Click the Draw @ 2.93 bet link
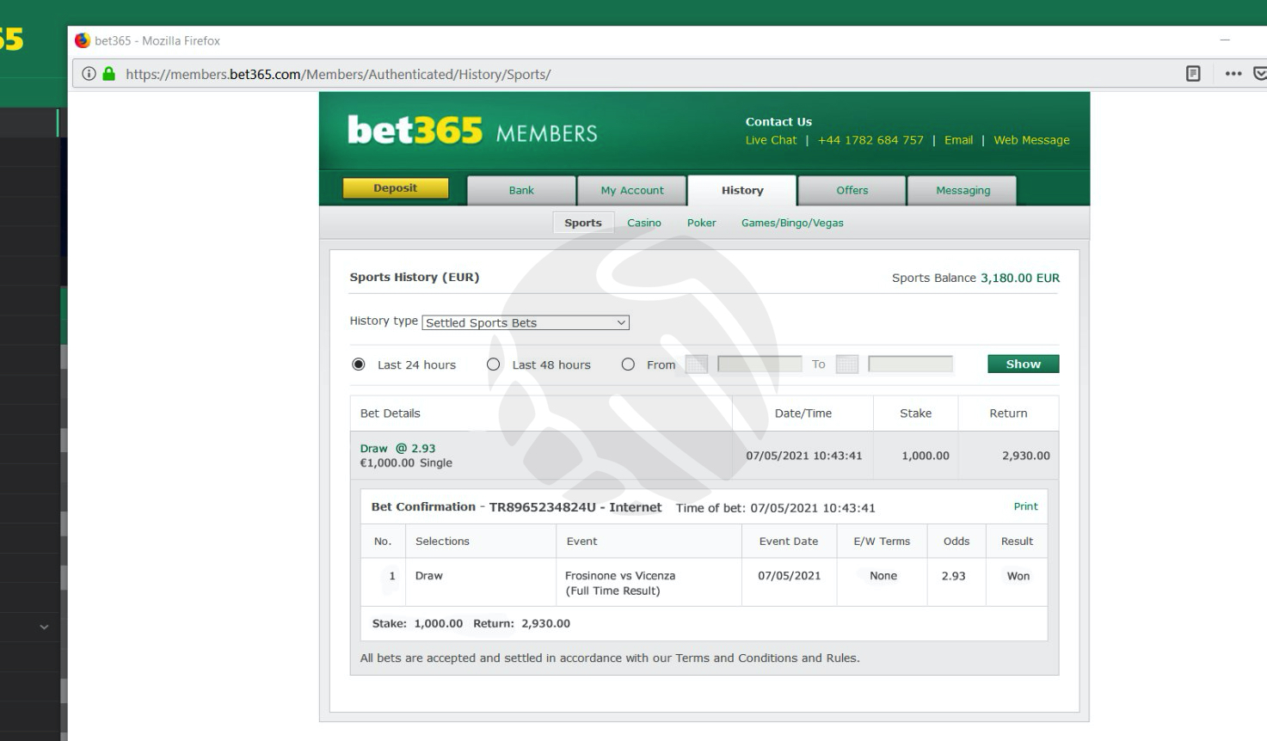 coord(397,449)
